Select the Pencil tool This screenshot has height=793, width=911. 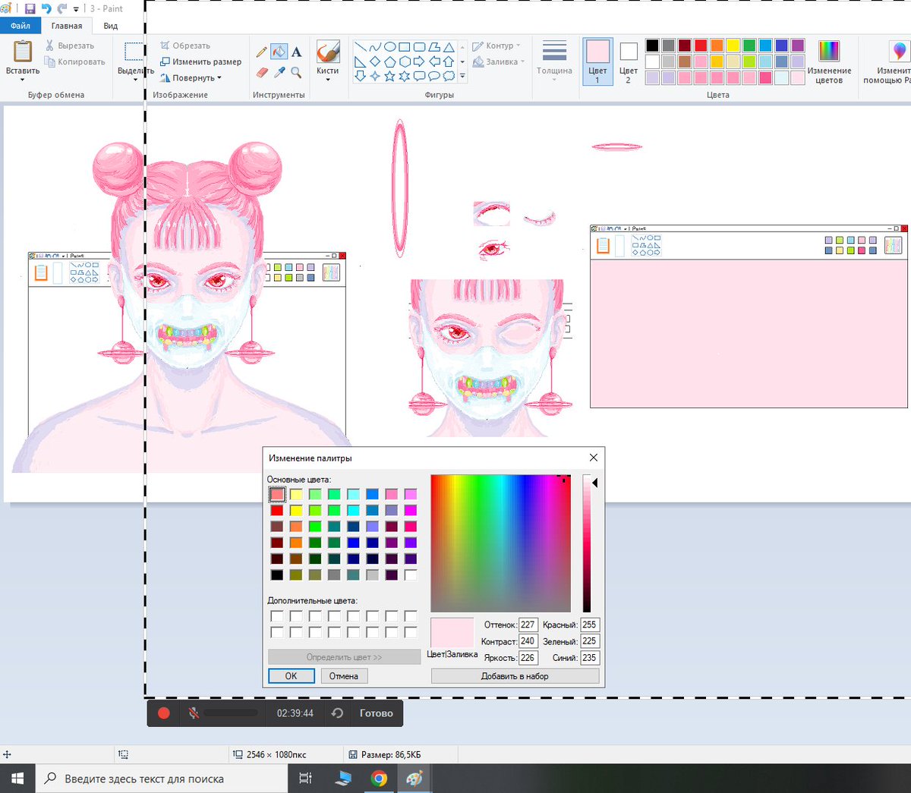262,52
